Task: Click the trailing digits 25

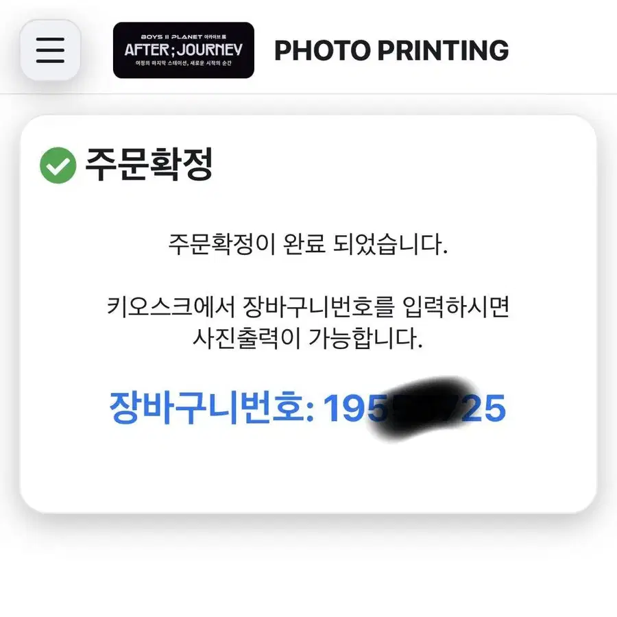Action: [x=485, y=409]
